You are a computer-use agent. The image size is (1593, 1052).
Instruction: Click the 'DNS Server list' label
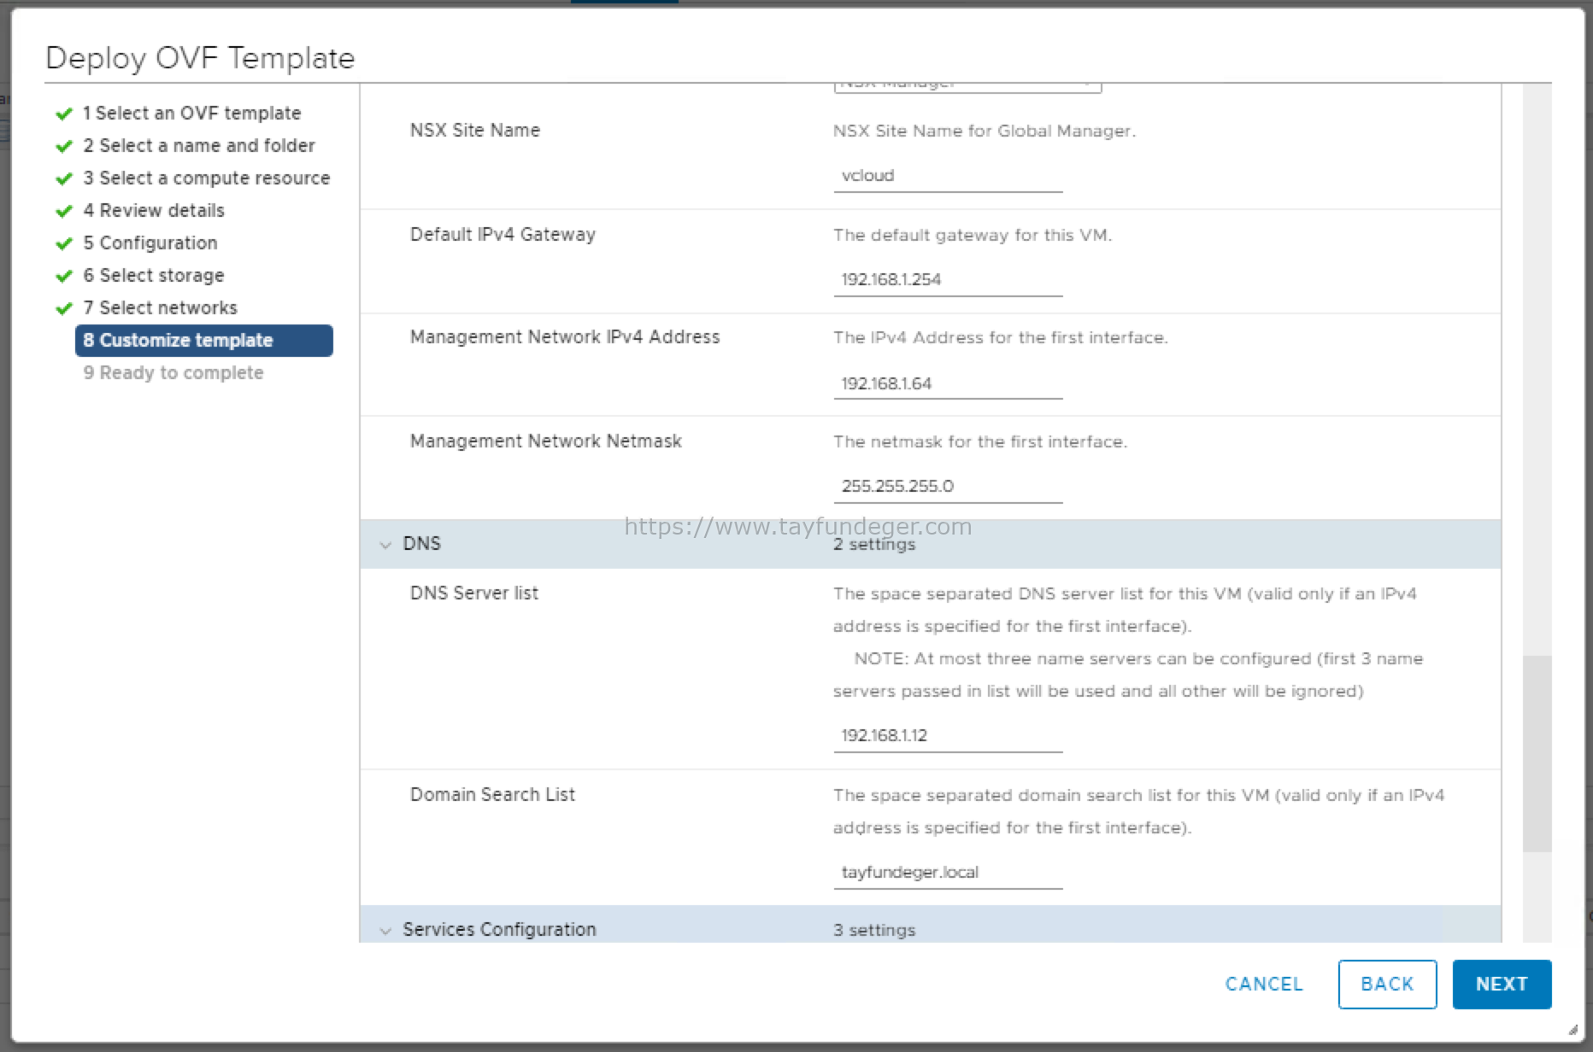[x=474, y=593]
